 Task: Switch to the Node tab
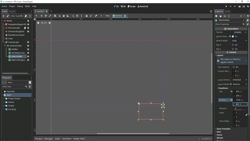pos(227,11)
